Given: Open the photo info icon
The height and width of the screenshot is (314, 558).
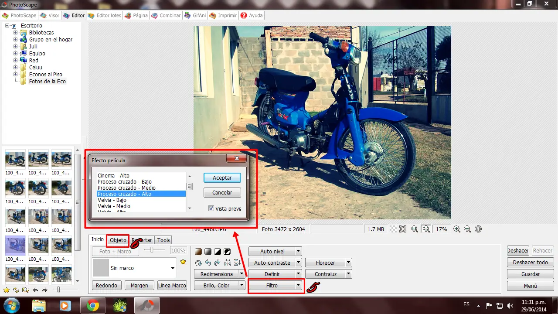Looking at the screenshot, I should tap(478, 229).
